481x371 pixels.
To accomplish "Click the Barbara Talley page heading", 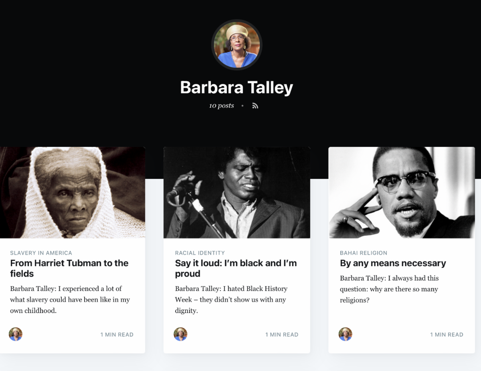I will [236, 87].
